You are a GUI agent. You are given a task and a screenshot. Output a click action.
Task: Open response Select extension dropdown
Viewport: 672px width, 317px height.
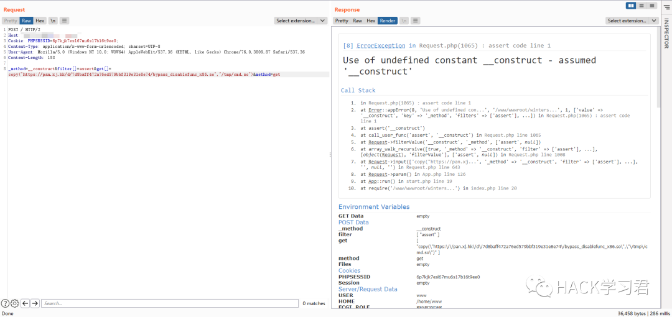coord(632,21)
